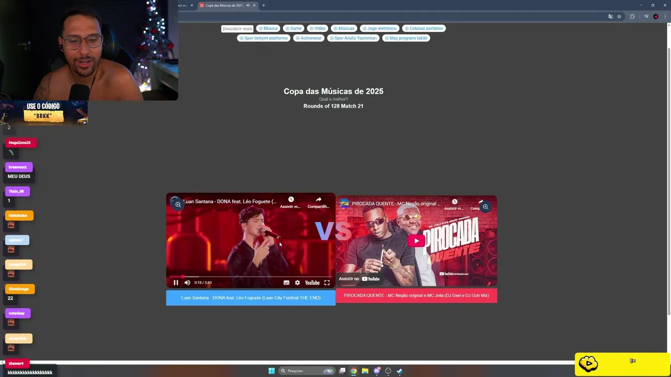Viewport: 671px width, 377px height.
Task: Pause the Luan Santana video
Action: tap(176, 283)
